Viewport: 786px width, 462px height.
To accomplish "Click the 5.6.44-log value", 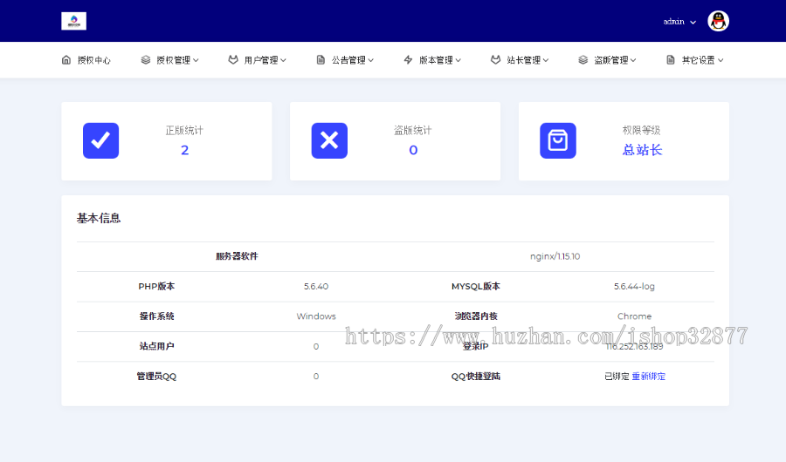I will tap(634, 286).
